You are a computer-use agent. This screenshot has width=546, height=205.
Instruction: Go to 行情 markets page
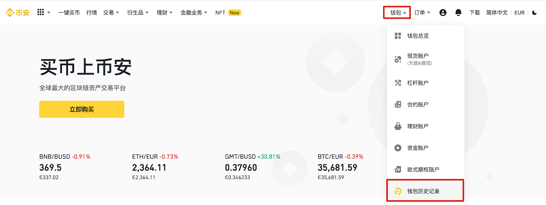point(91,13)
